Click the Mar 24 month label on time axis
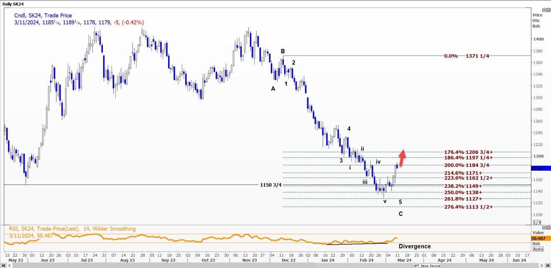 coord(405,260)
